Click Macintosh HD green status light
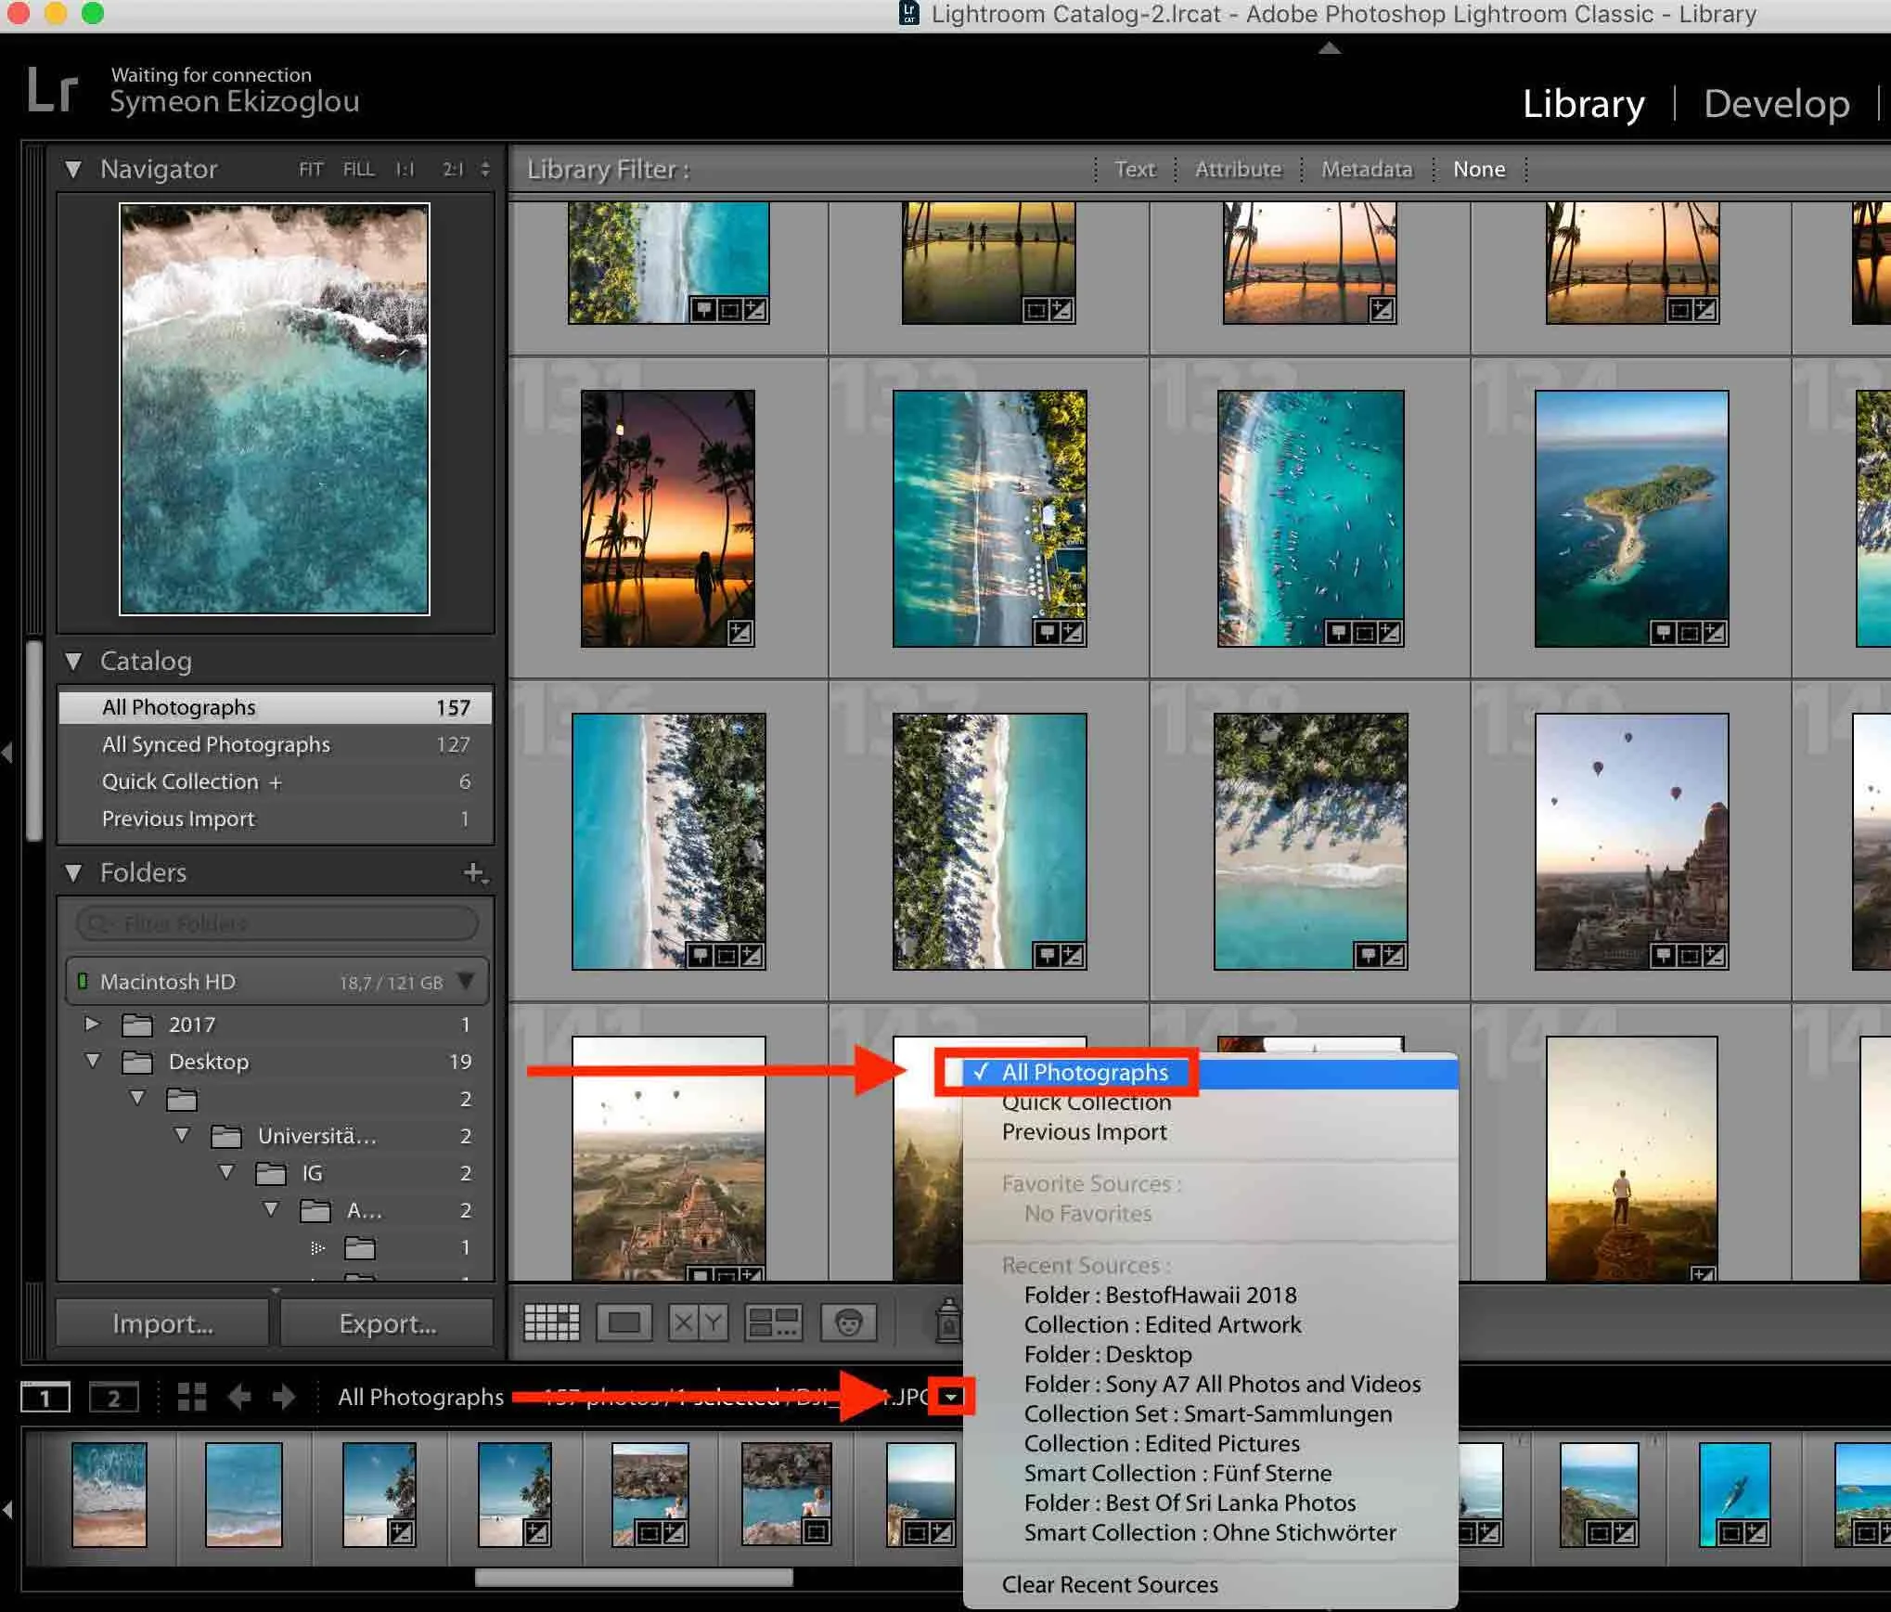This screenshot has width=1891, height=1612. pyautogui.click(x=83, y=981)
